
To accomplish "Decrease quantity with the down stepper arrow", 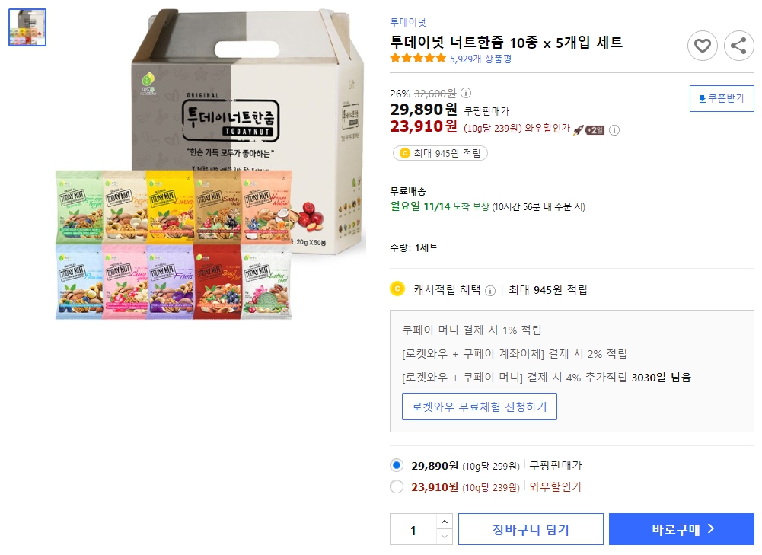I will pyautogui.click(x=445, y=535).
